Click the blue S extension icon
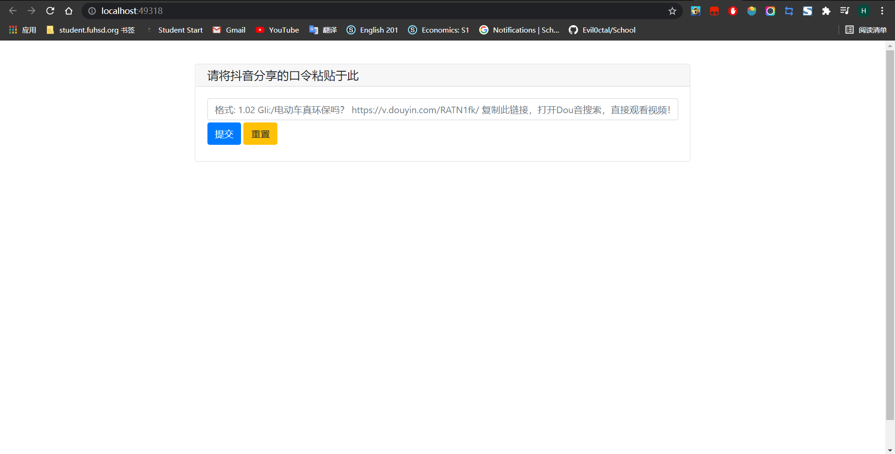This screenshot has width=895, height=454. 807,11
